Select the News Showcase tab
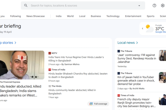 coord(35,16)
